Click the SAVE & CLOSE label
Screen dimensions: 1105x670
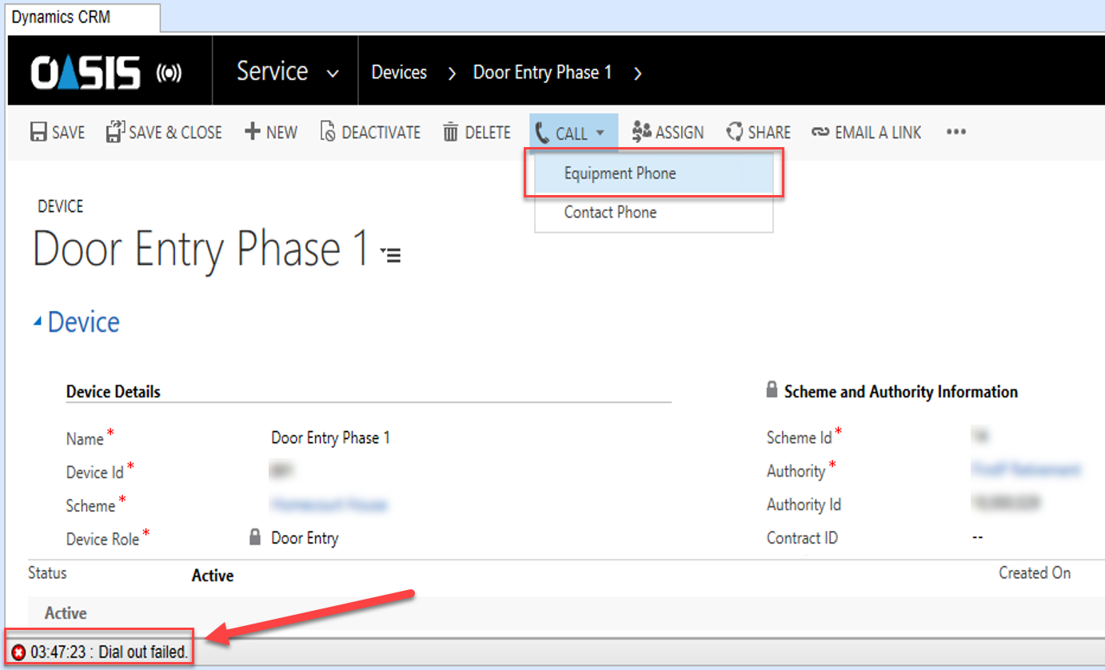pyautogui.click(x=176, y=133)
